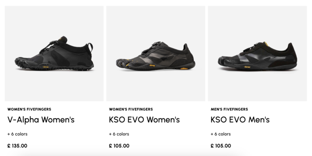Click the Vibram logo on the KSO EVO Men's sole
The image size is (312, 156).
pos(247,67)
